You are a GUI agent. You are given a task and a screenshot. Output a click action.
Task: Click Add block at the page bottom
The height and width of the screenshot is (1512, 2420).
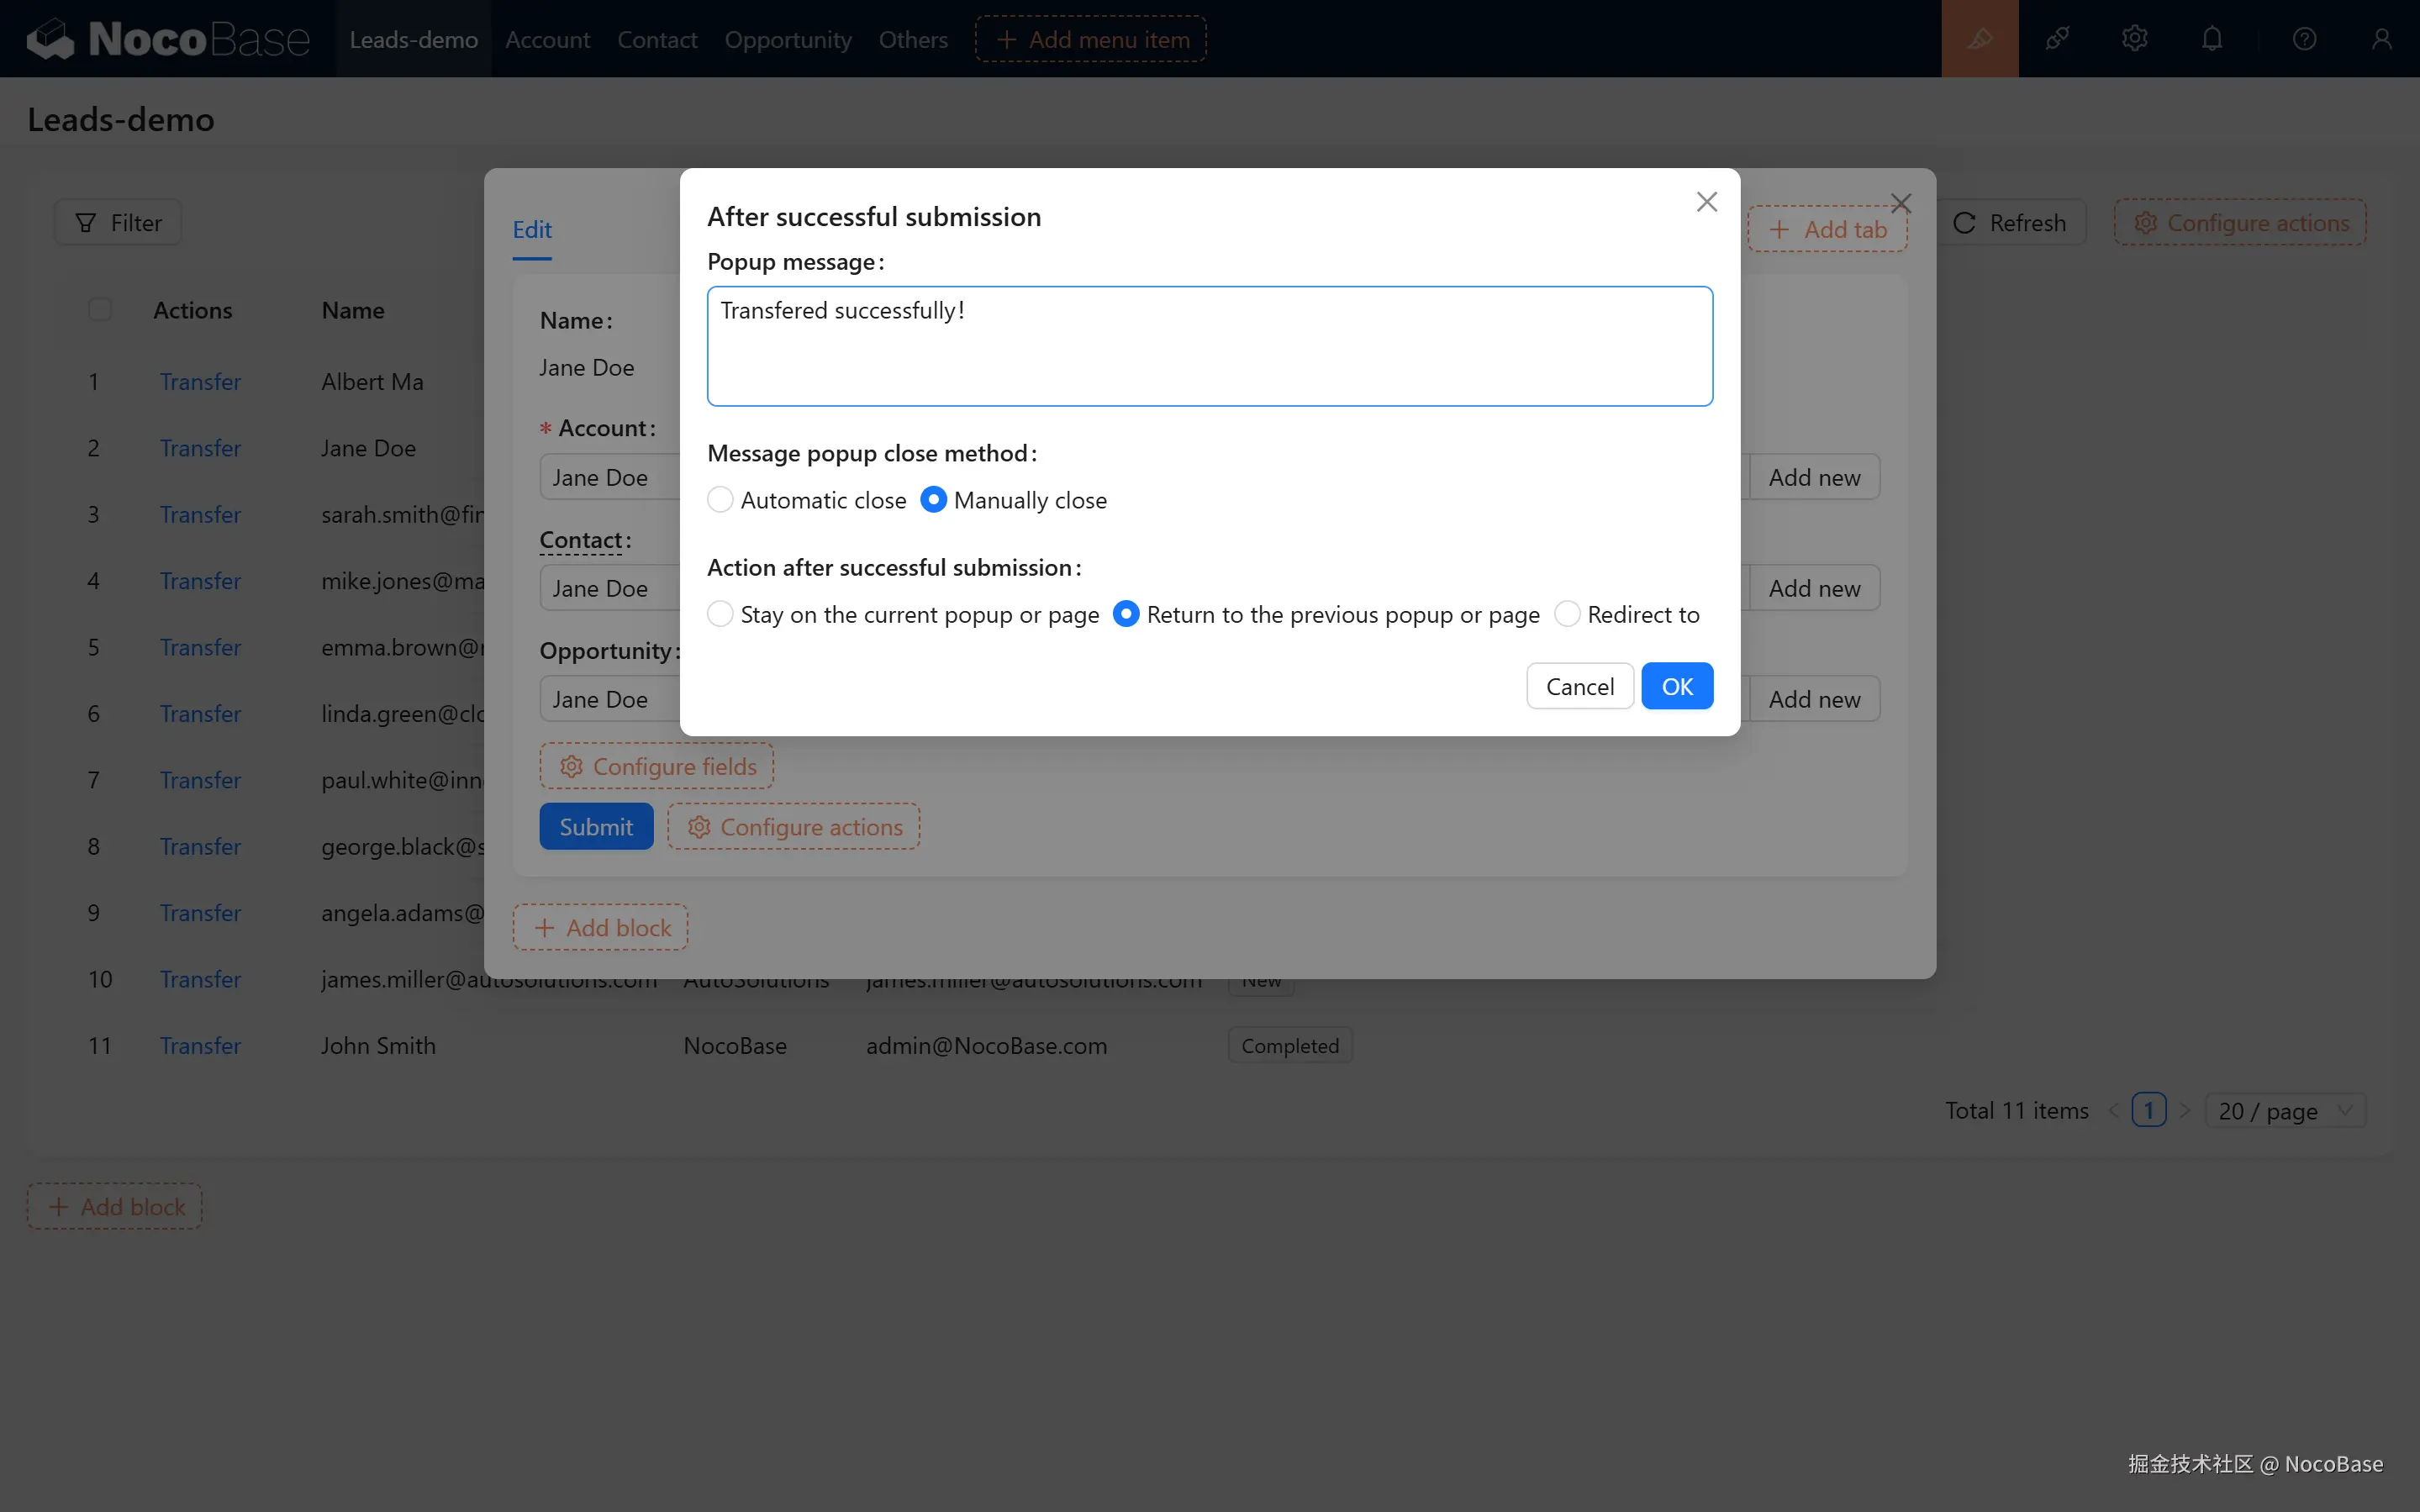[115, 1206]
